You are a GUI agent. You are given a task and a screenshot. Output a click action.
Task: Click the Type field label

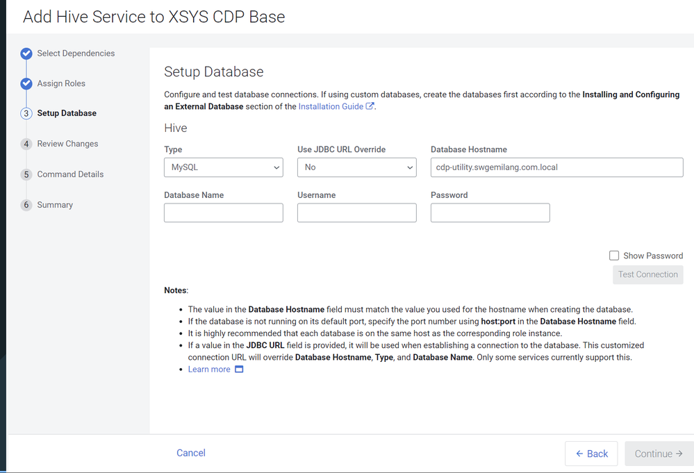point(173,149)
